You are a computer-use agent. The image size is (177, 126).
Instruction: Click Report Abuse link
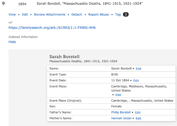99,14
